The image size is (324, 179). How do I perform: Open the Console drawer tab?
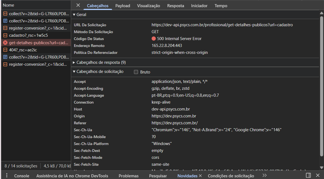pos(22,176)
